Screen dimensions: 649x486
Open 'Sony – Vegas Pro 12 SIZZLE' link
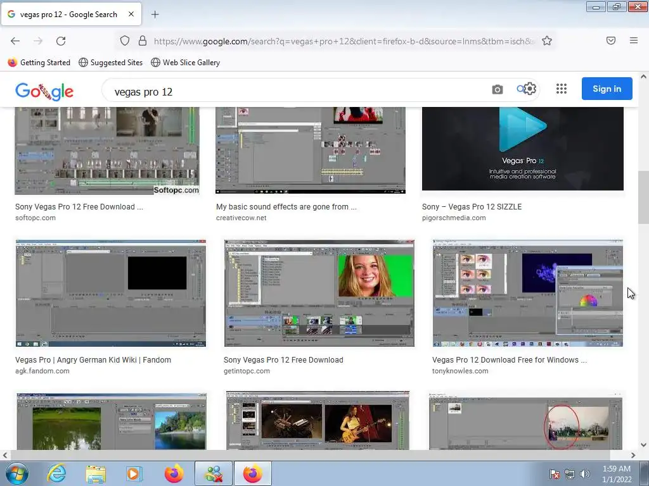pyautogui.click(x=472, y=207)
